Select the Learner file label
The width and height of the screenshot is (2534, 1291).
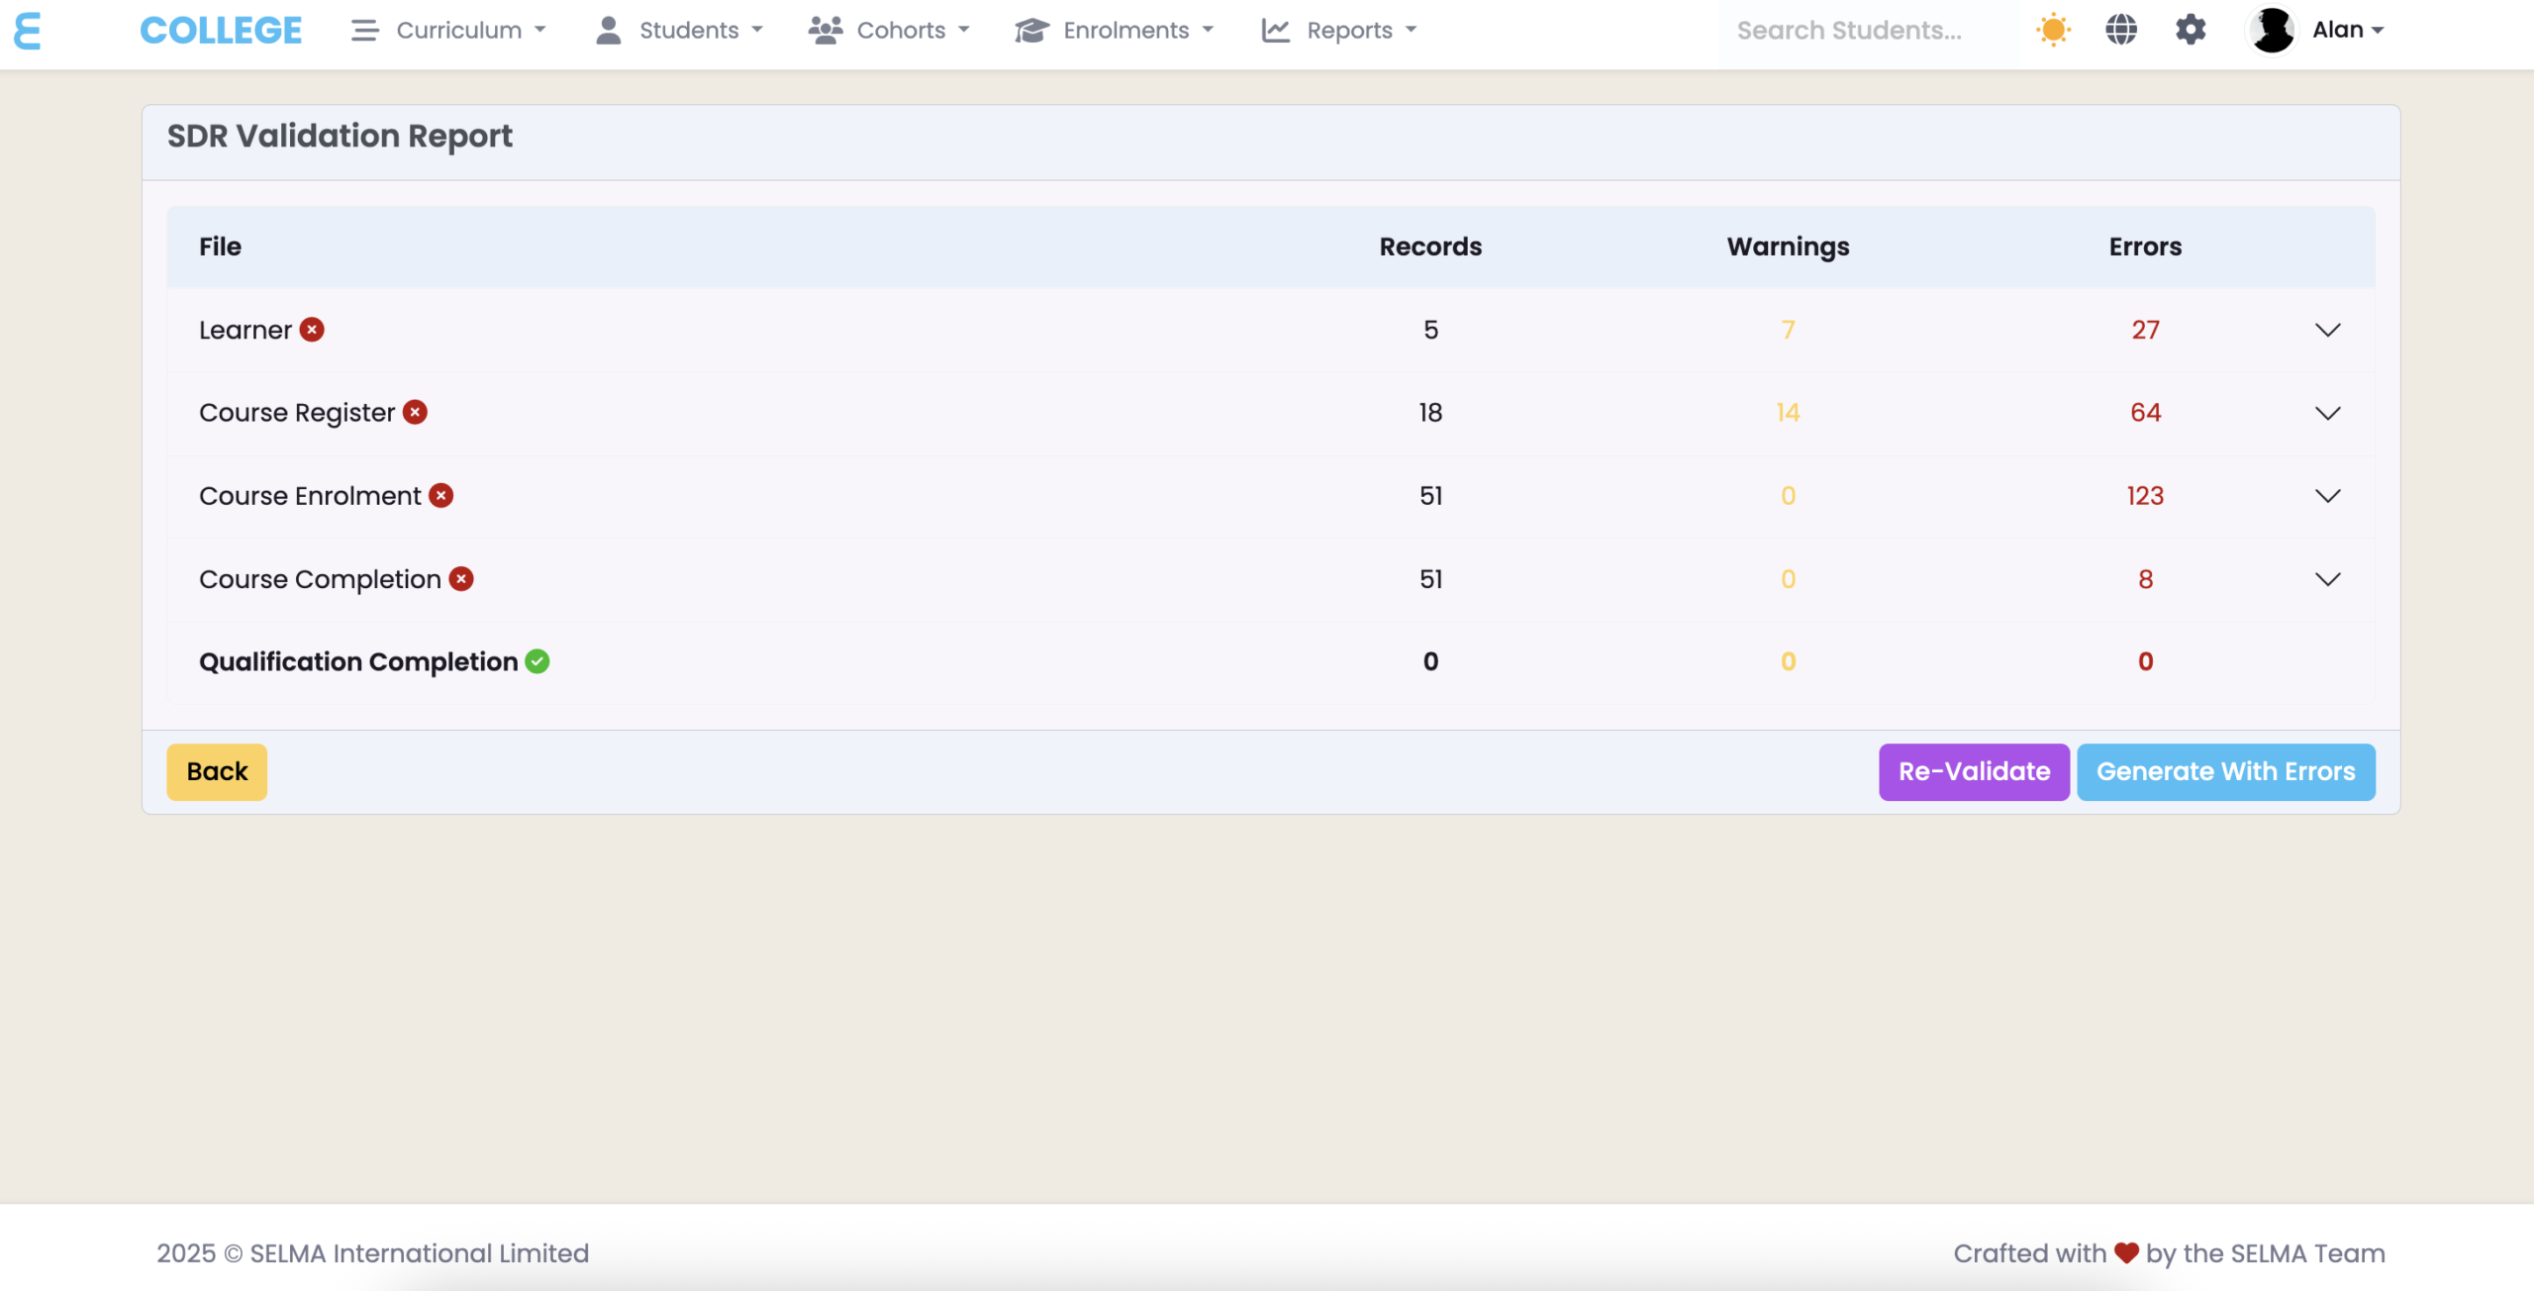coord(244,330)
